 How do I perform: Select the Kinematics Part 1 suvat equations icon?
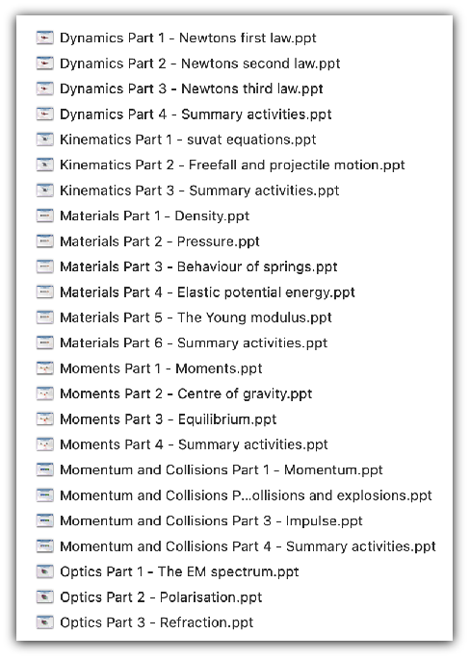pos(44,139)
